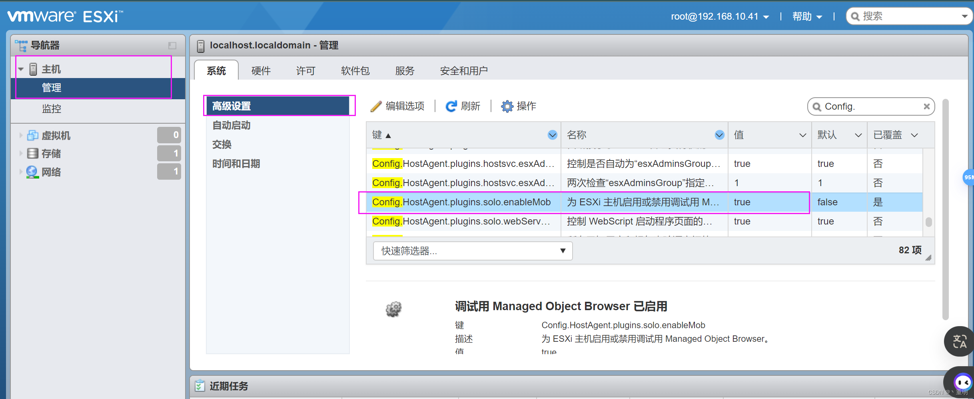Click the 编辑选项 button
The image size is (974, 399).
398,106
